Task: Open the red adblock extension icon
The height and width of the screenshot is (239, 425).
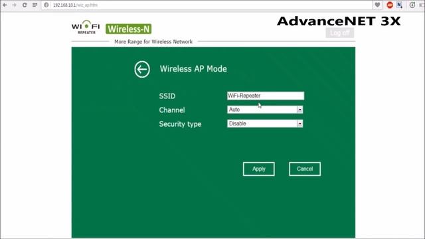Action: click(390, 5)
